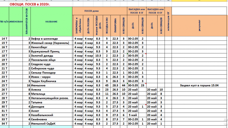Select the cell 'Семёновна'
Screen dimensions: 228x128
[x=51, y=119]
